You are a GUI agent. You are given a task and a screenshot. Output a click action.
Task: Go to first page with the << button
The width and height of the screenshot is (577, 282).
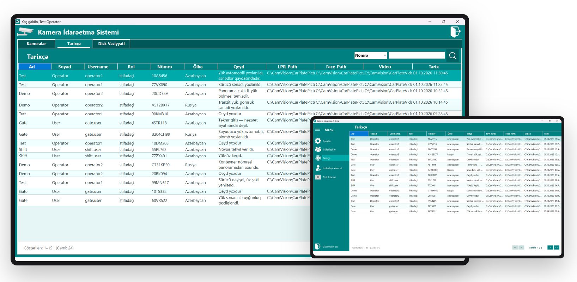click(x=515, y=247)
